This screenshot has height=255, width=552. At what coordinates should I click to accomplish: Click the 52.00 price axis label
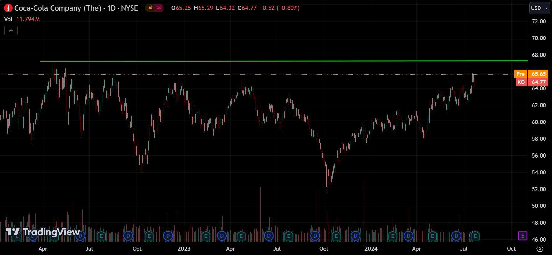pyautogui.click(x=539, y=189)
